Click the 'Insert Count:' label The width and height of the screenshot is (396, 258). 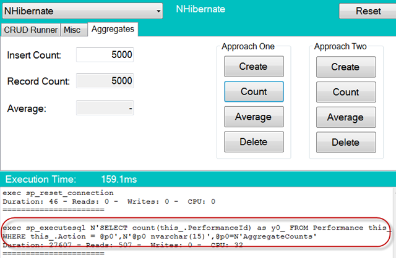click(34, 55)
